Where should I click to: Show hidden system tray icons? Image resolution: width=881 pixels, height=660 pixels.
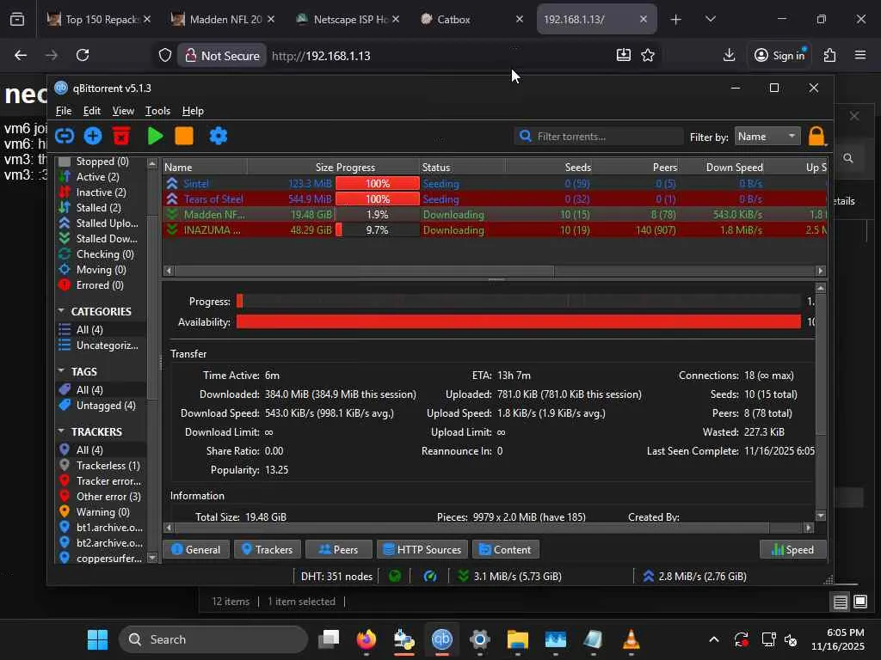[x=713, y=639]
